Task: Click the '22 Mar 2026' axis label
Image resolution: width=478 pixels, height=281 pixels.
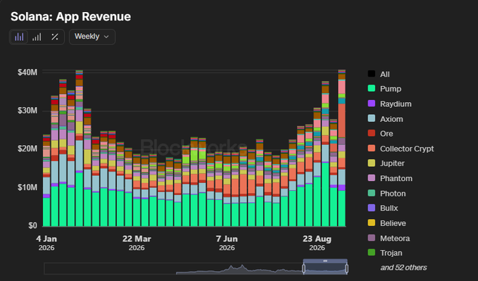Action: coord(137,243)
